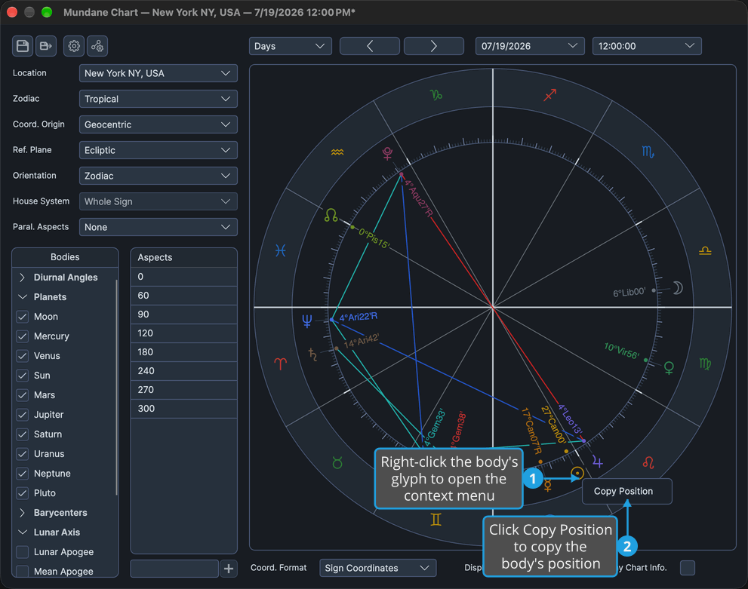Select the 180 aspect row
Screen dimensions: 748x589
(x=183, y=352)
